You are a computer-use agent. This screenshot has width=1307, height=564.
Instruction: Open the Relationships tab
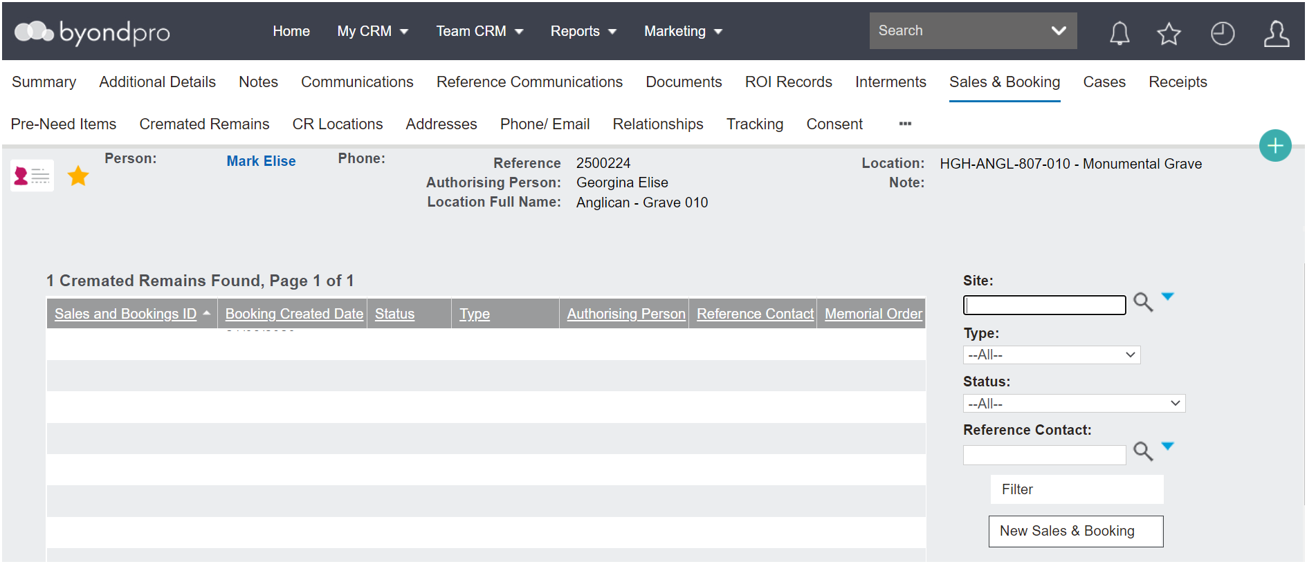658,124
